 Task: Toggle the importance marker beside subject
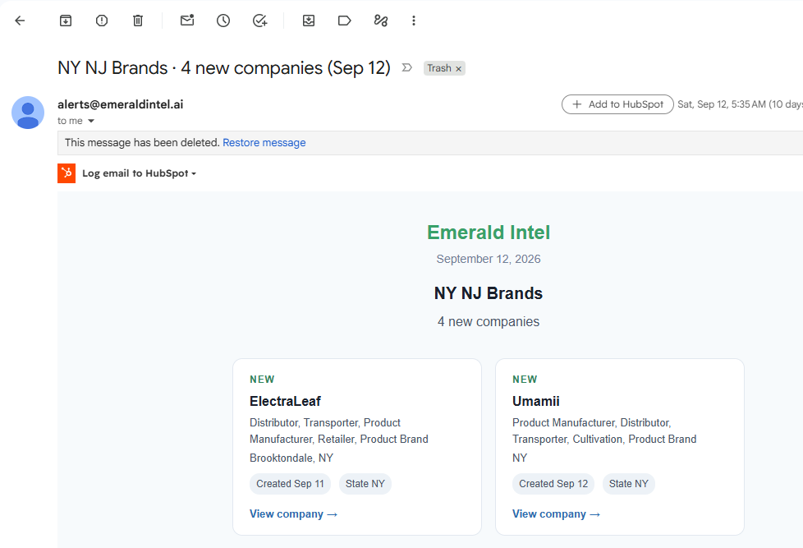tap(406, 67)
